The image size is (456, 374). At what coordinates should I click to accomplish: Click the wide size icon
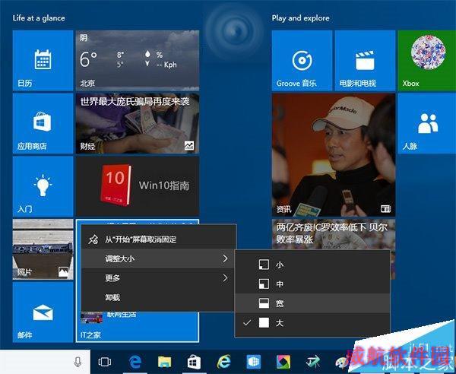click(264, 303)
